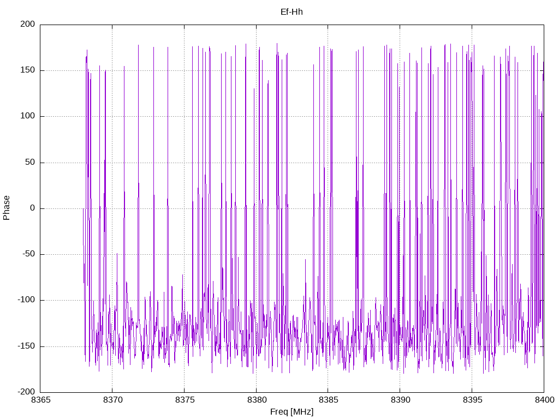Click the 200 y-axis tick label
Screen dimensions: 559x419
(x=27, y=24)
